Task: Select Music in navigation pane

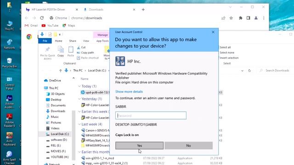Action: (52, 117)
